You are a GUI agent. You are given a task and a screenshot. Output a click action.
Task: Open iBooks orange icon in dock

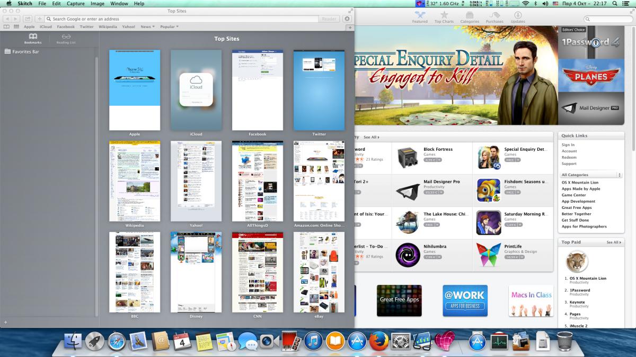pos(335,341)
